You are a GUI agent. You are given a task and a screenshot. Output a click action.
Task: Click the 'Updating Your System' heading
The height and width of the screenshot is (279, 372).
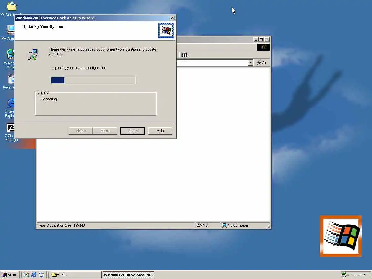(x=43, y=27)
